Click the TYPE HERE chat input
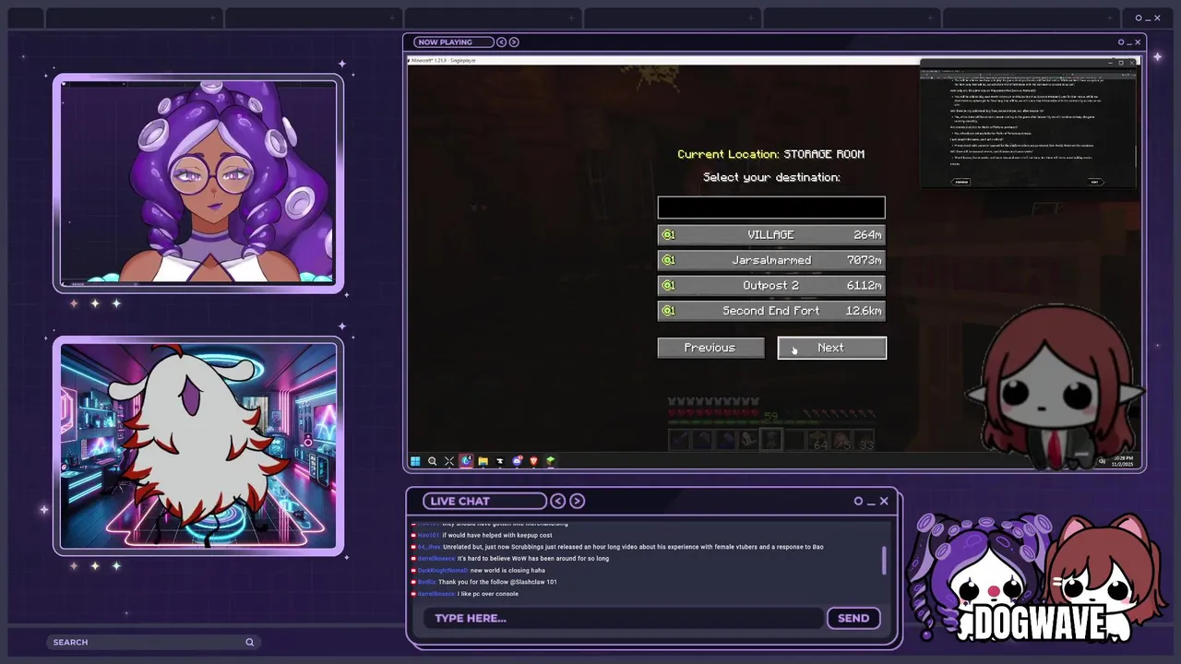This screenshot has height=664, width=1181. (623, 618)
